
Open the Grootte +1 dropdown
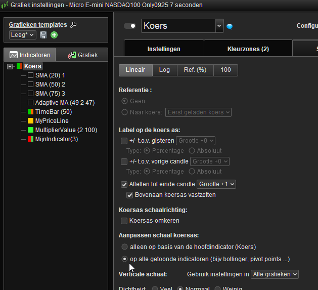(x=216, y=184)
